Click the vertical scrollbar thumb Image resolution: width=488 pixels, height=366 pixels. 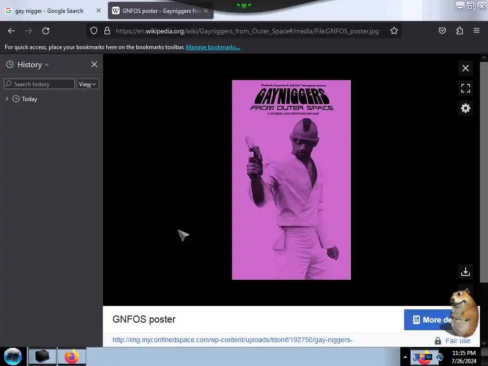point(484,172)
